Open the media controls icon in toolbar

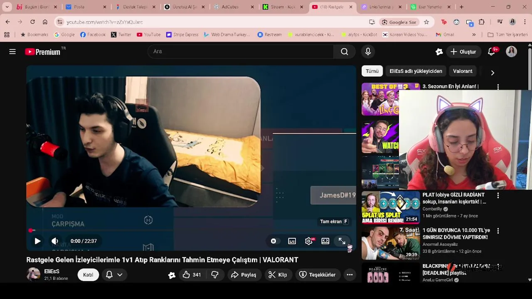(x=500, y=22)
